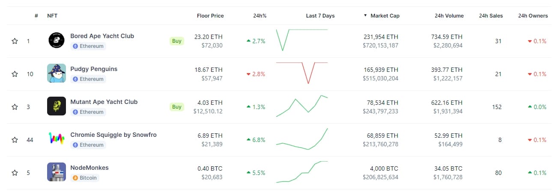This screenshot has width=558, height=192.
Task: Click the Ethereum chain badge under Pudgy Penguins
Action: [88, 79]
